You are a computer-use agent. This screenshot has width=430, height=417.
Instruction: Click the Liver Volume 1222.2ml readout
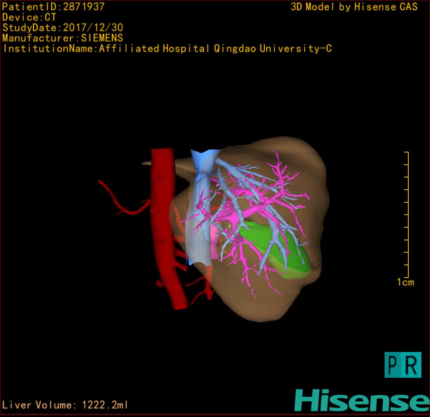click(65, 405)
